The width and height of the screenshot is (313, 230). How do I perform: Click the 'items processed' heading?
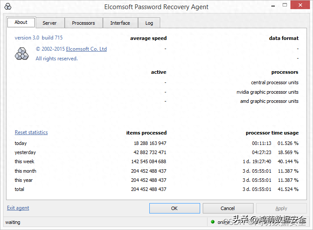tap(146, 133)
